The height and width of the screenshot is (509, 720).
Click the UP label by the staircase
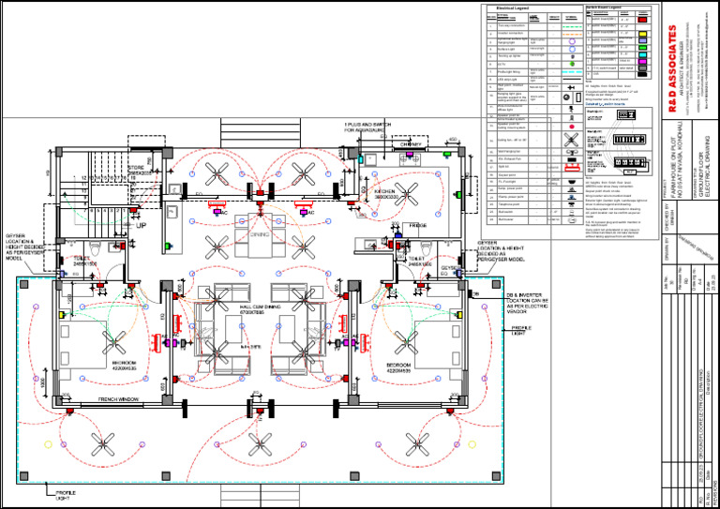coord(141,225)
